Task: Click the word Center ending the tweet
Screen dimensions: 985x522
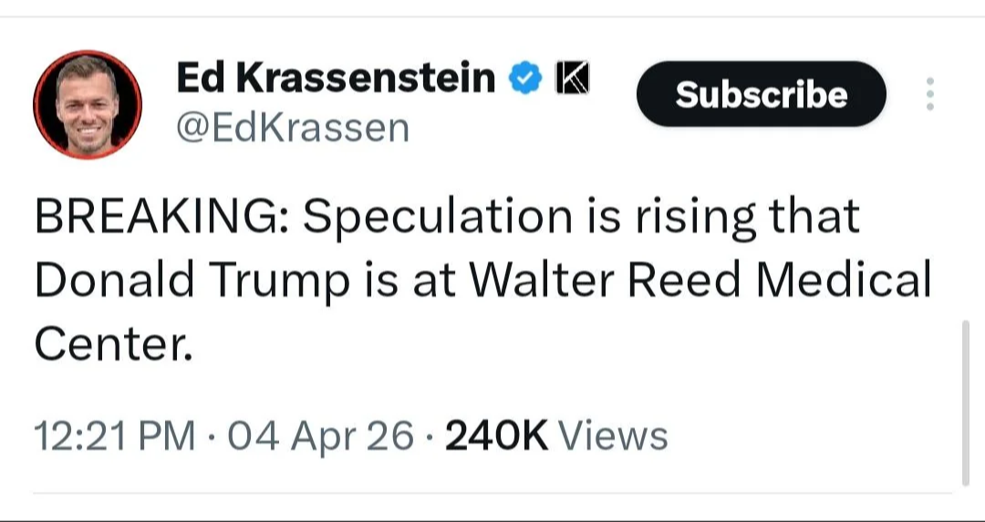Action: tap(113, 343)
